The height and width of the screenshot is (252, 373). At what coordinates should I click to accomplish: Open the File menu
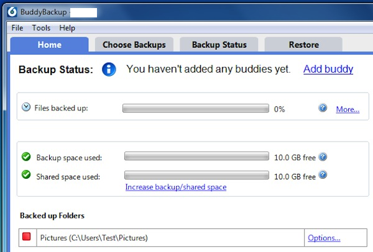(17, 28)
